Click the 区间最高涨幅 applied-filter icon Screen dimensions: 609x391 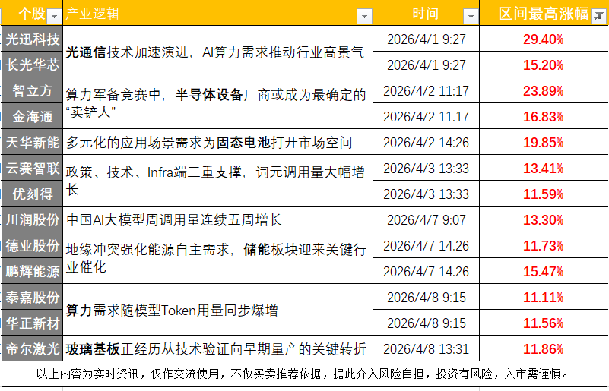(x=598, y=16)
